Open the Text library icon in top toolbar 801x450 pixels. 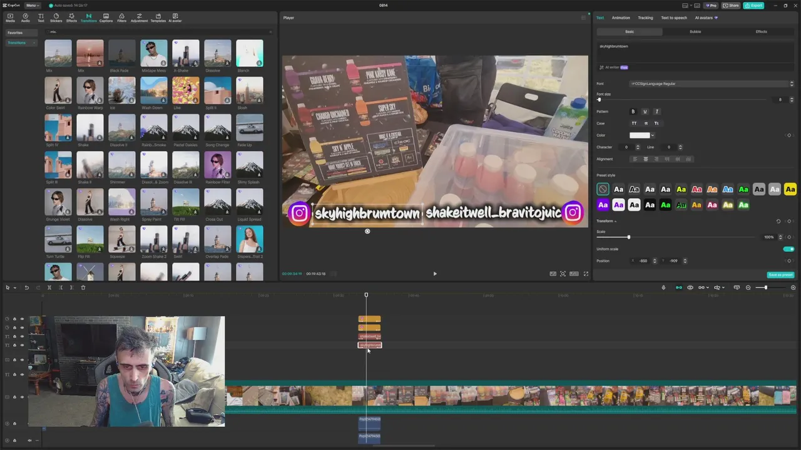41,17
